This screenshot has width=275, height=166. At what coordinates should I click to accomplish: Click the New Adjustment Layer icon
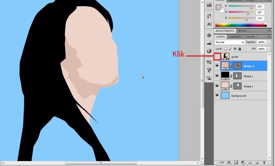(243, 162)
